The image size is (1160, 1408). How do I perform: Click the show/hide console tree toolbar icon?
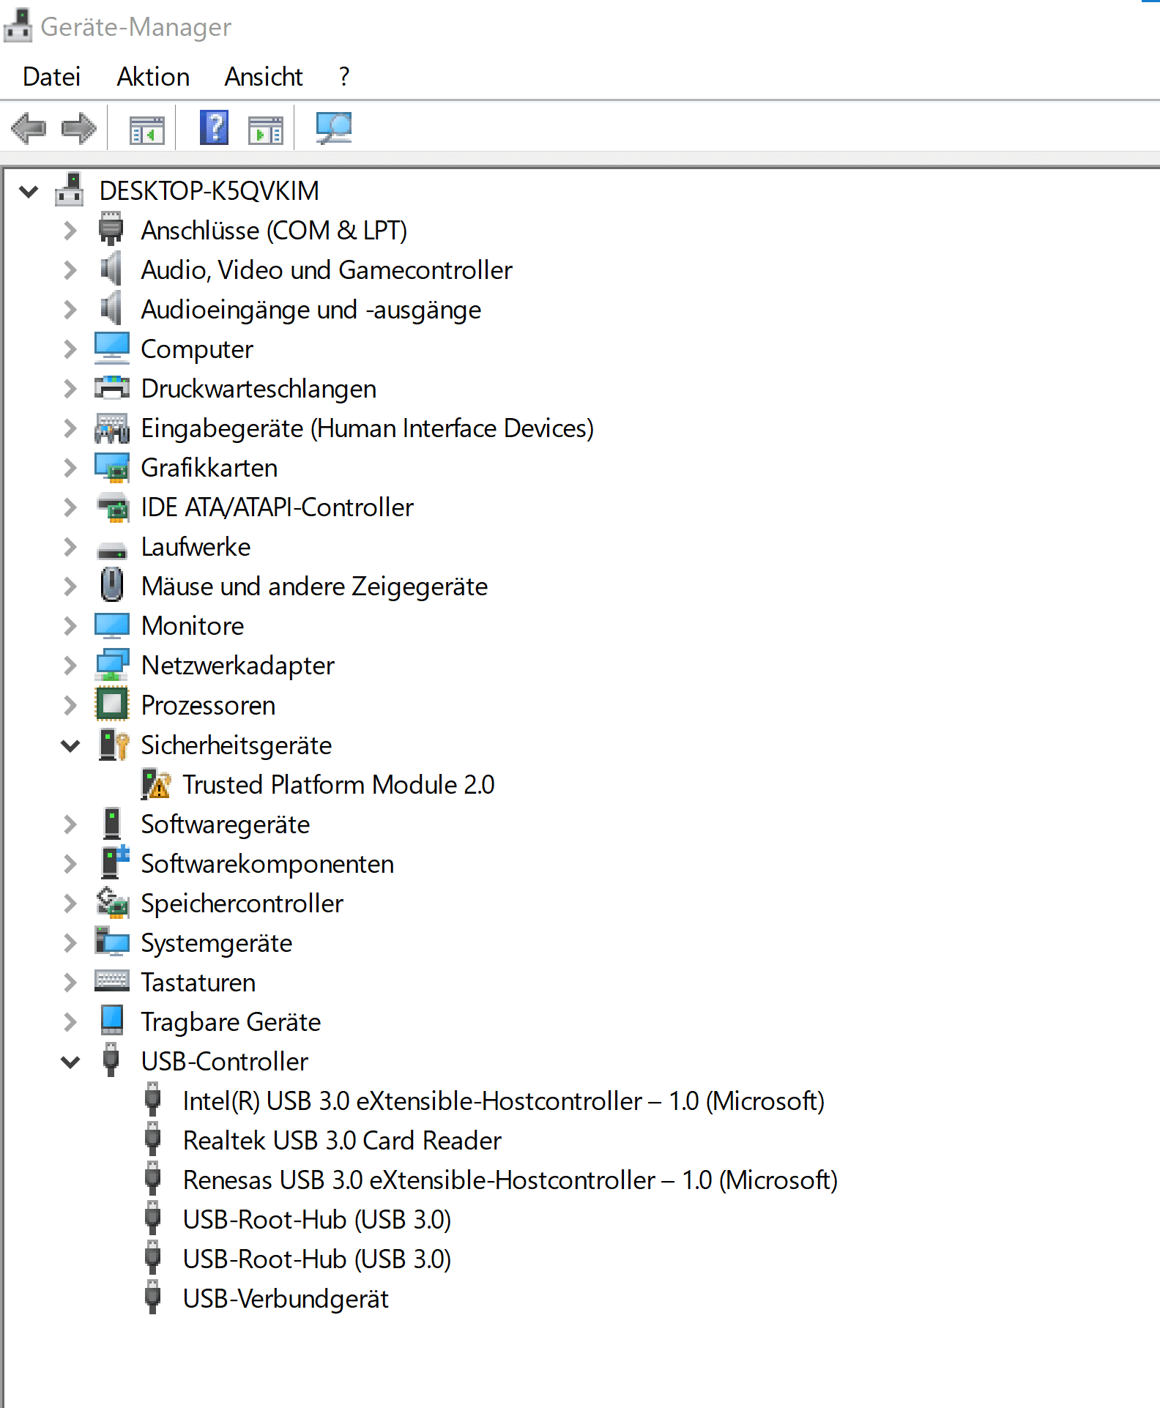tap(146, 130)
